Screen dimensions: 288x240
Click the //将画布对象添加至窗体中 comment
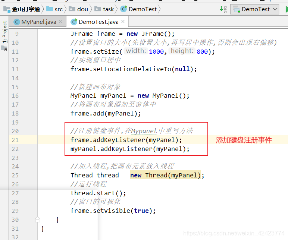pyautogui.click(x=113, y=104)
